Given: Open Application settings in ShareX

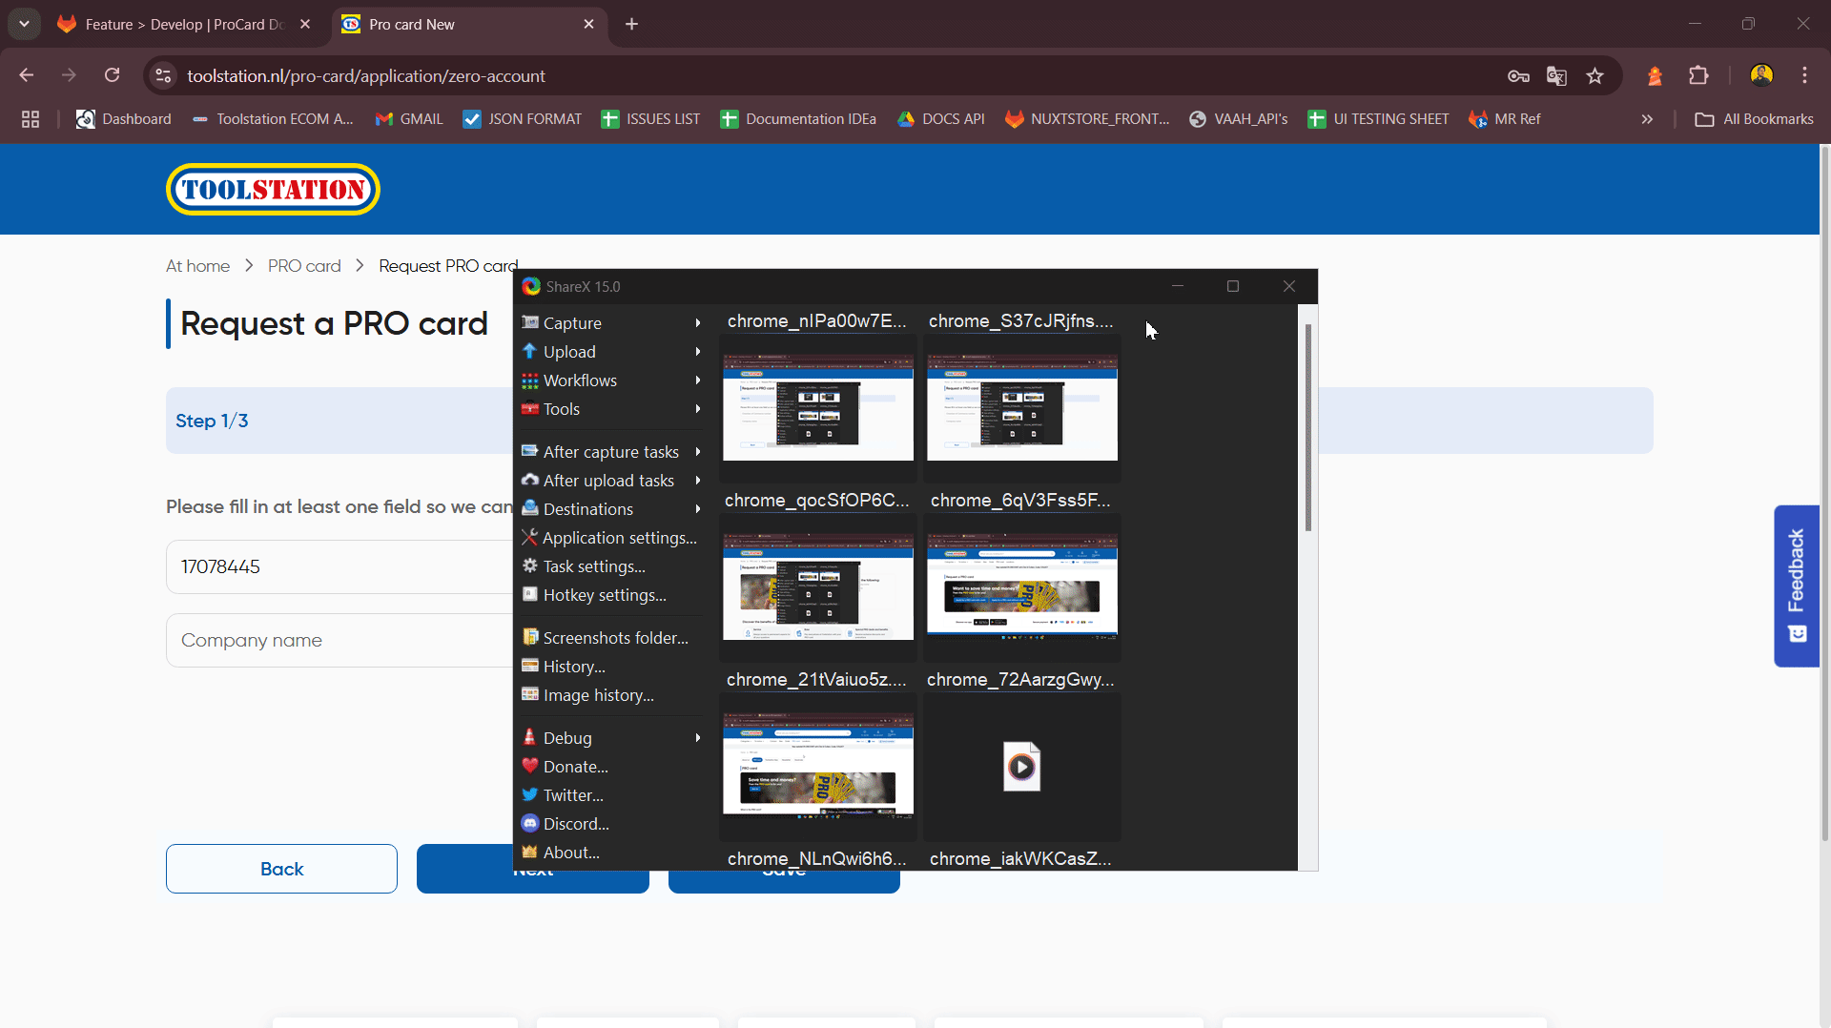Looking at the screenshot, I should (x=619, y=538).
